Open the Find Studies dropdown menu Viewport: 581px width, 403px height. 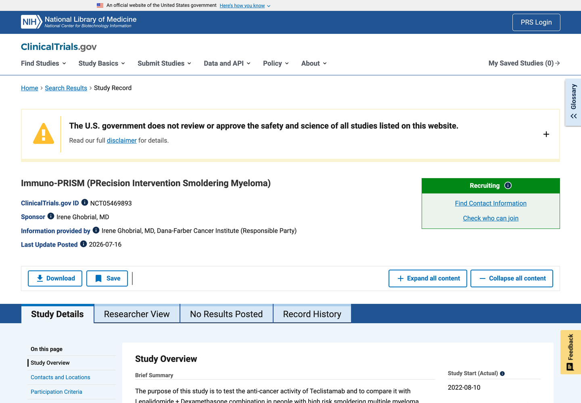(x=44, y=63)
